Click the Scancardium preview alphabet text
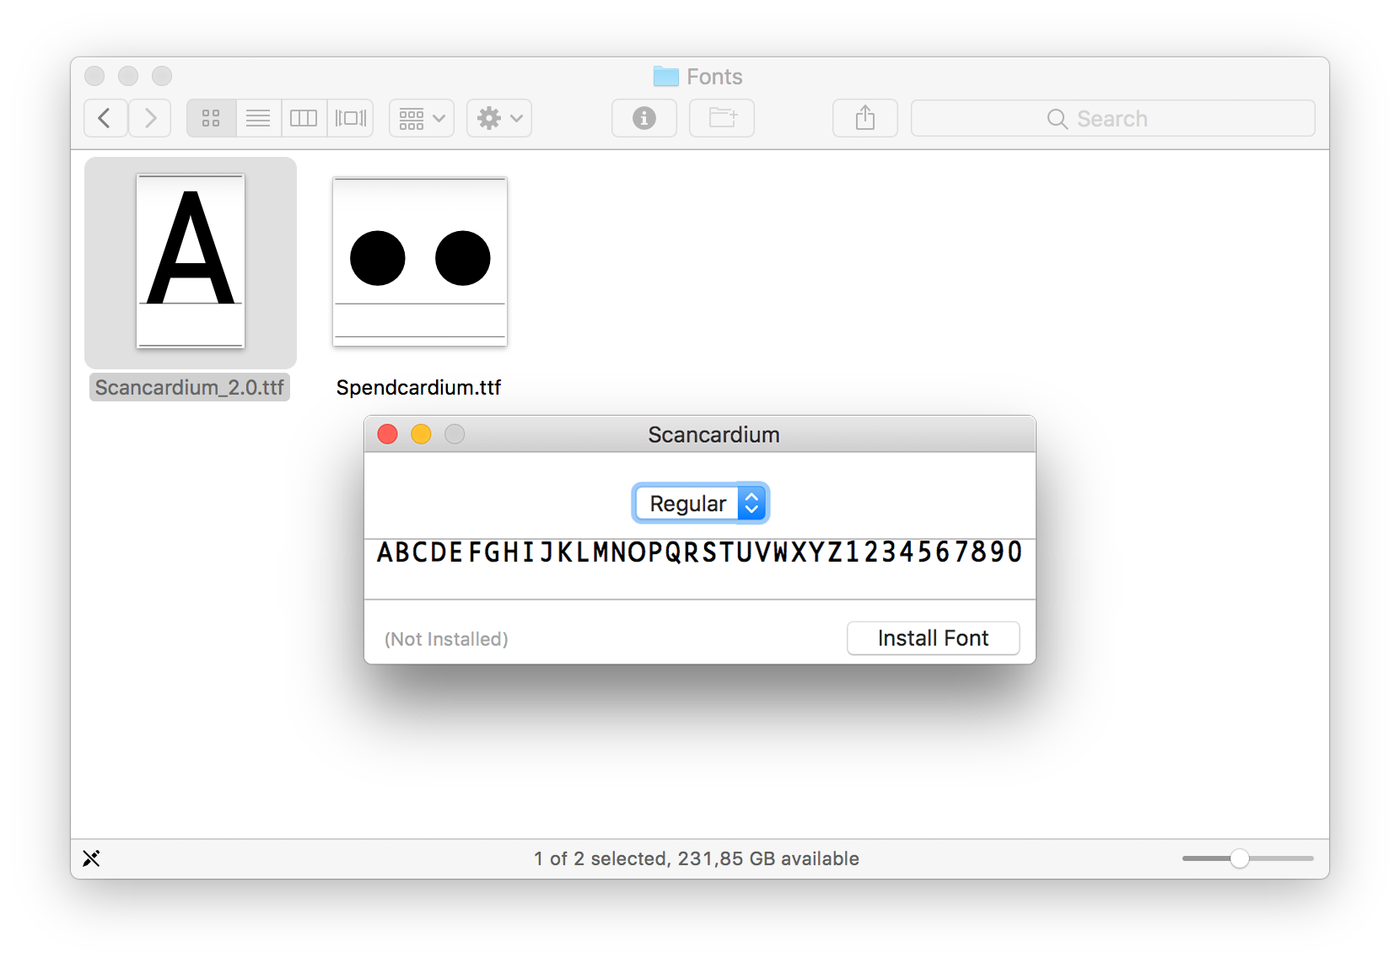Image resolution: width=1400 pixels, height=963 pixels. click(x=699, y=552)
